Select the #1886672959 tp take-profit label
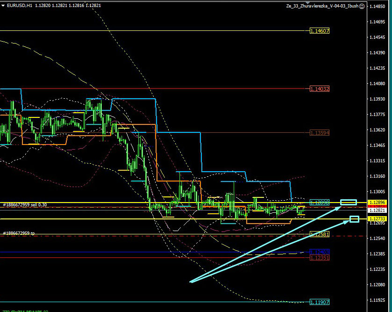This screenshot has height=312, width=392. [x=19, y=233]
